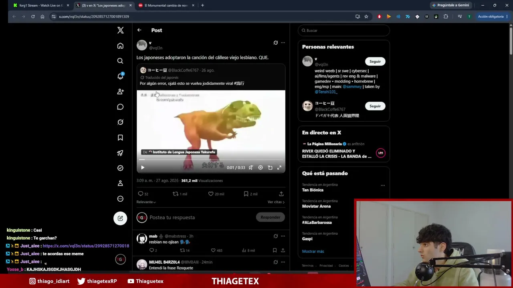Image resolution: width=513 pixels, height=288 pixels.
Task: Go back using the Post header arrow
Action: click(139, 30)
